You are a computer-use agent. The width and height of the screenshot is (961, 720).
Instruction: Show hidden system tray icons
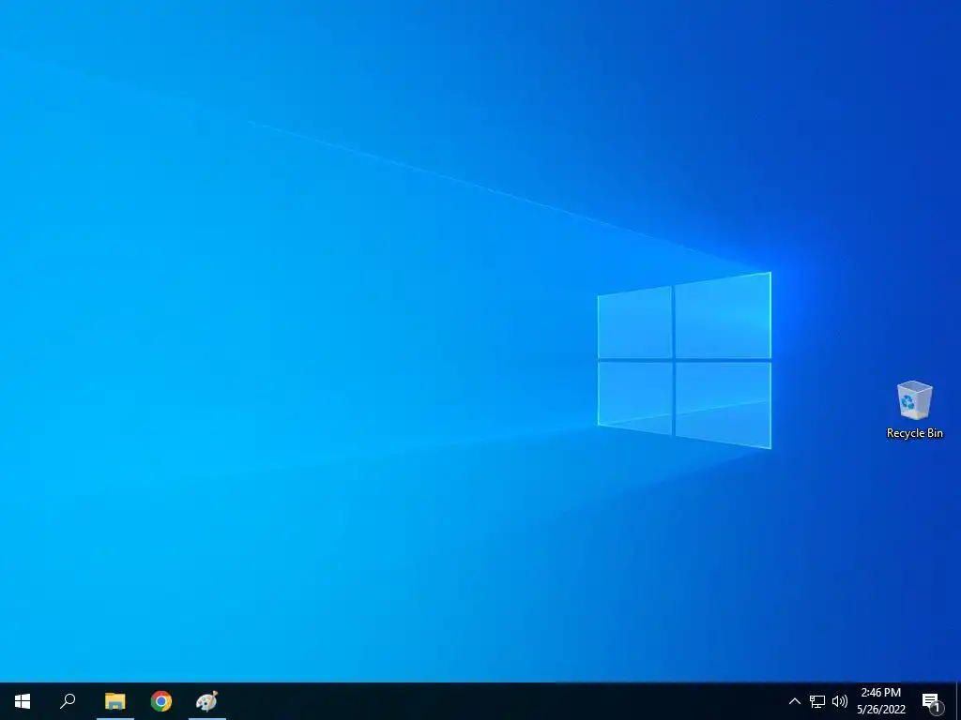794,701
